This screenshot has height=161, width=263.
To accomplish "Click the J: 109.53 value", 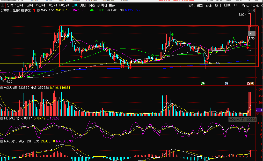I will (53, 118).
